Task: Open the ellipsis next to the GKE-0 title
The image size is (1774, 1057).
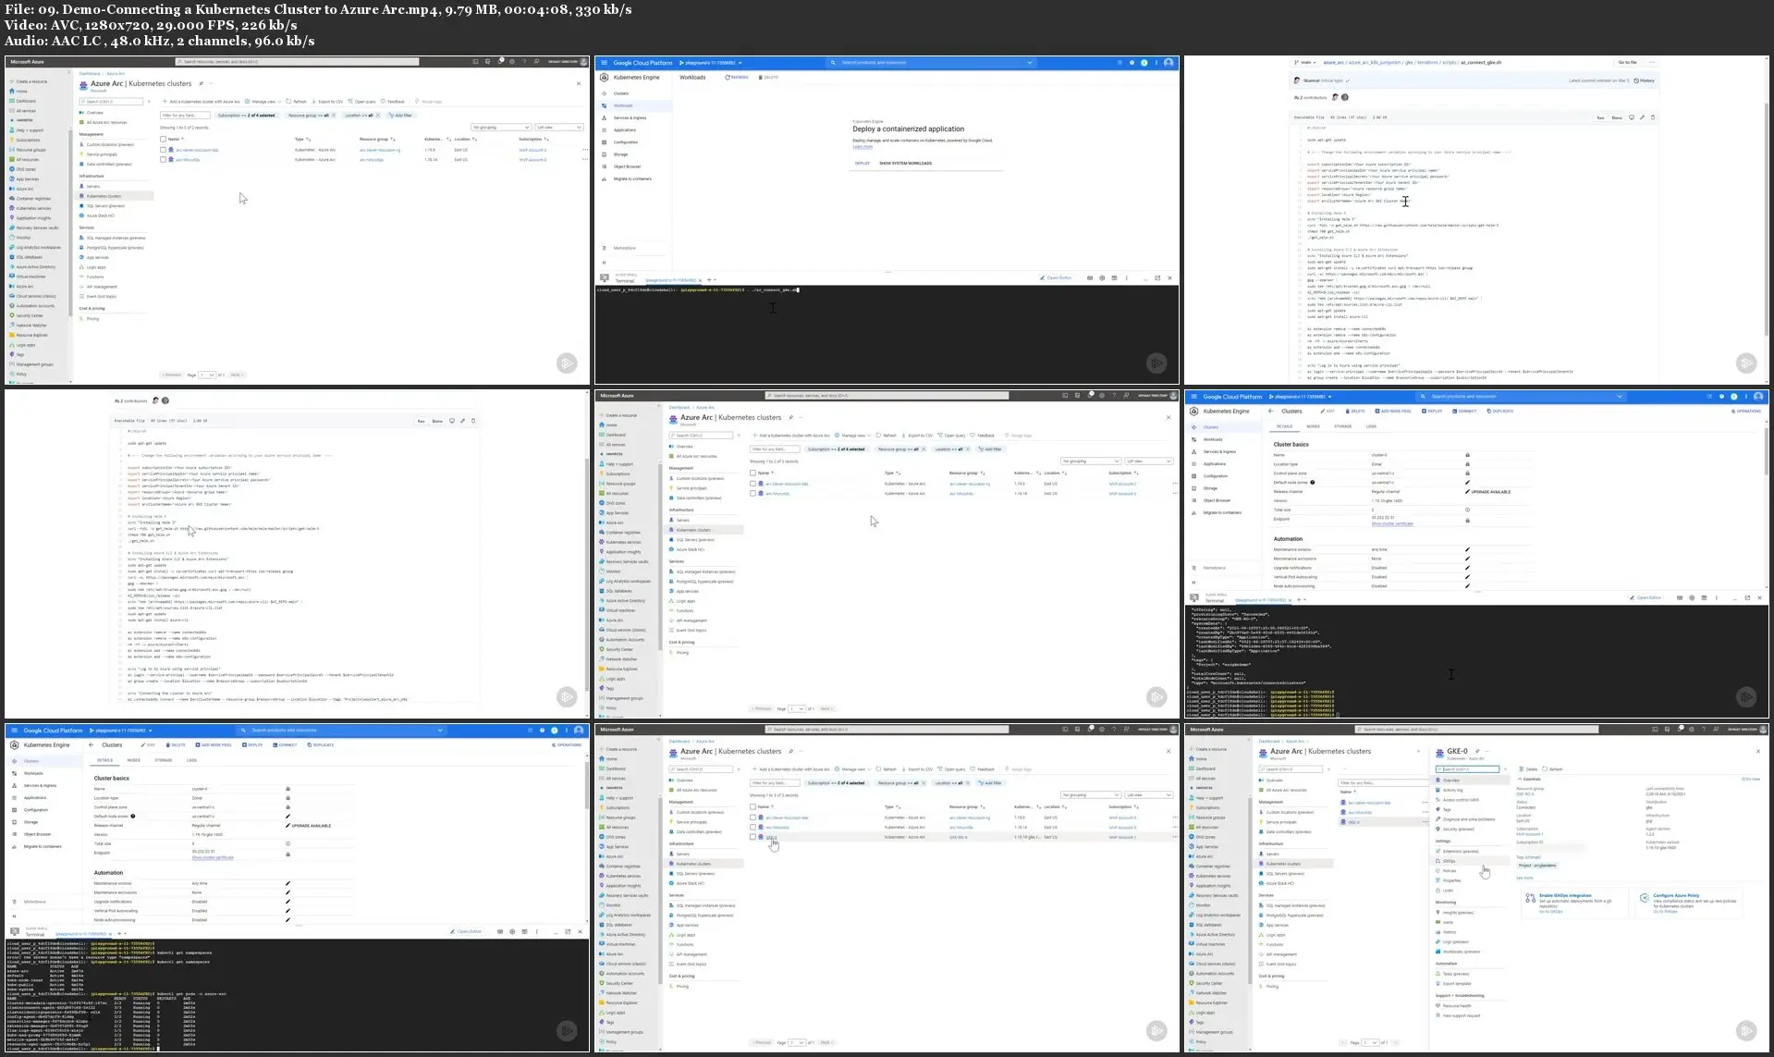Action: [x=1488, y=752]
